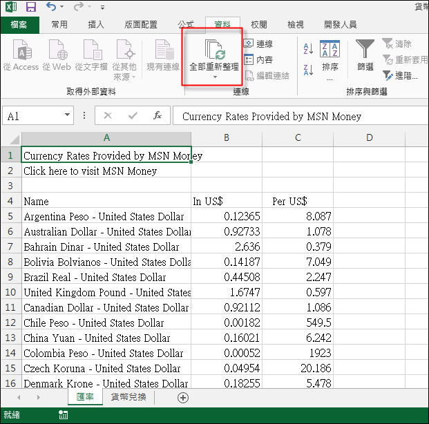This screenshot has width=429, height=424.
Task: Switch to the 校閱 (Review) tab
Action: [x=259, y=25]
